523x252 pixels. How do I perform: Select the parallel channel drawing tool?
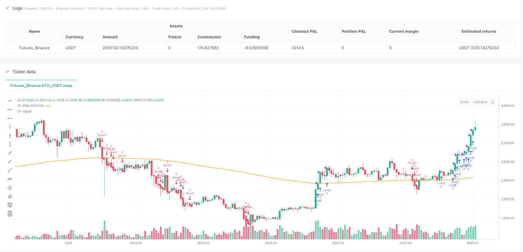[x=10, y=188]
